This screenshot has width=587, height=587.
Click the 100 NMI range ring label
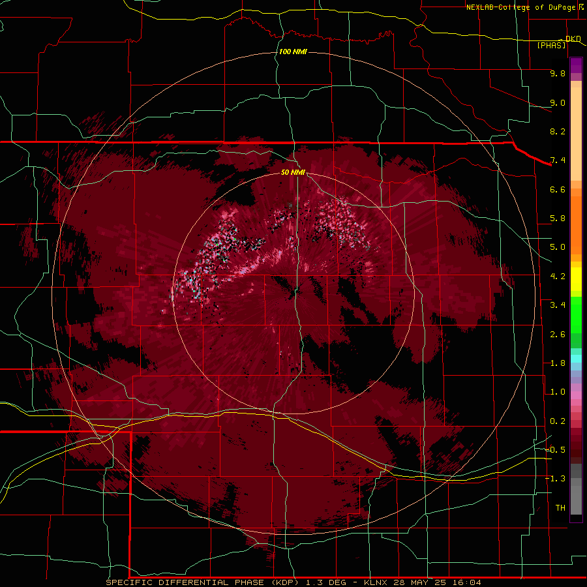click(293, 52)
